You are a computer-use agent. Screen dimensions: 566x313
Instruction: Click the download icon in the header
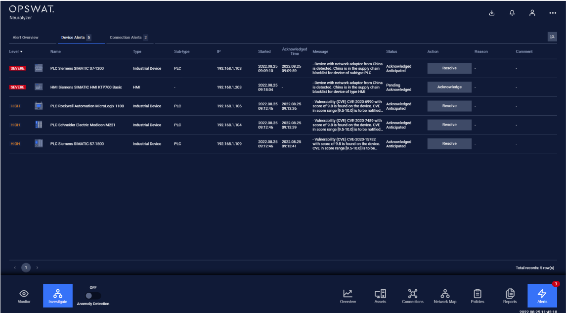(492, 13)
